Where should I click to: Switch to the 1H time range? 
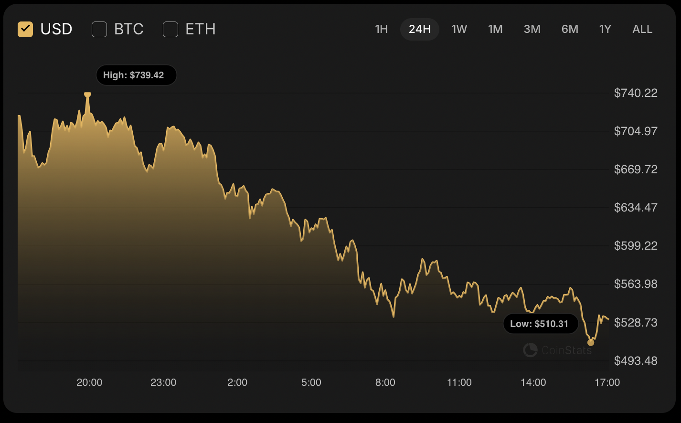click(381, 29)
